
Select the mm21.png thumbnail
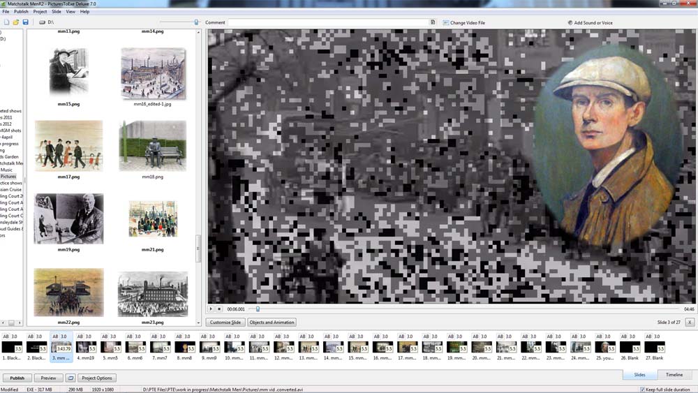(x=153, y=218)
